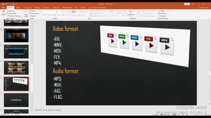Click the 'Video format' slide heading

pos(65,29)
